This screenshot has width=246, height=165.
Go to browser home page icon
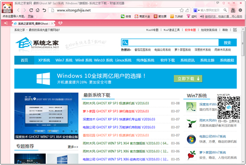pyautogui.click(x=38, y=10)
